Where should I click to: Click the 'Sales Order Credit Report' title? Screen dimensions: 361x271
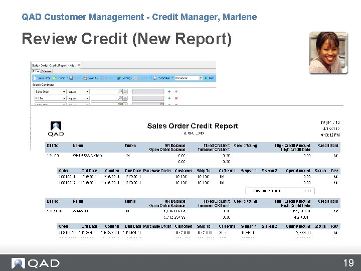(193, 126)
